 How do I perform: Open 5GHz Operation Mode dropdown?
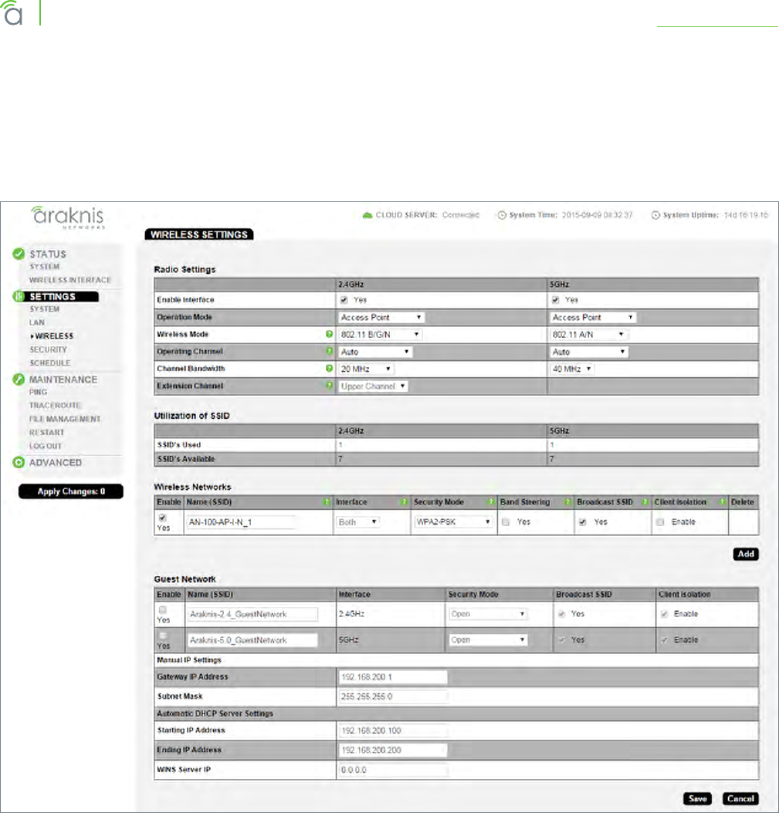tap(593, 317)
